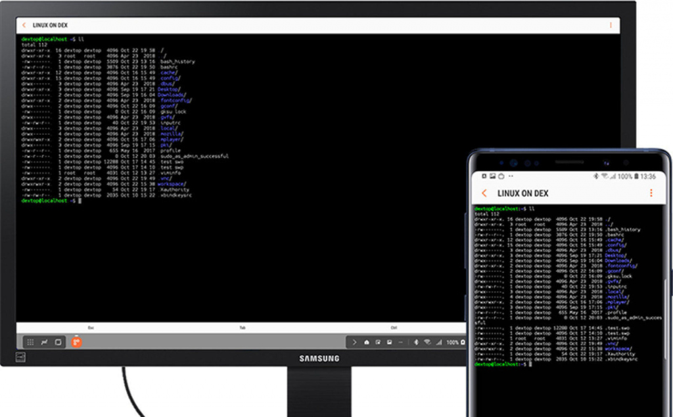Click the Ctrl key on terminal bar
This screenshot has width=673, height=417.
tap(394, 328)
